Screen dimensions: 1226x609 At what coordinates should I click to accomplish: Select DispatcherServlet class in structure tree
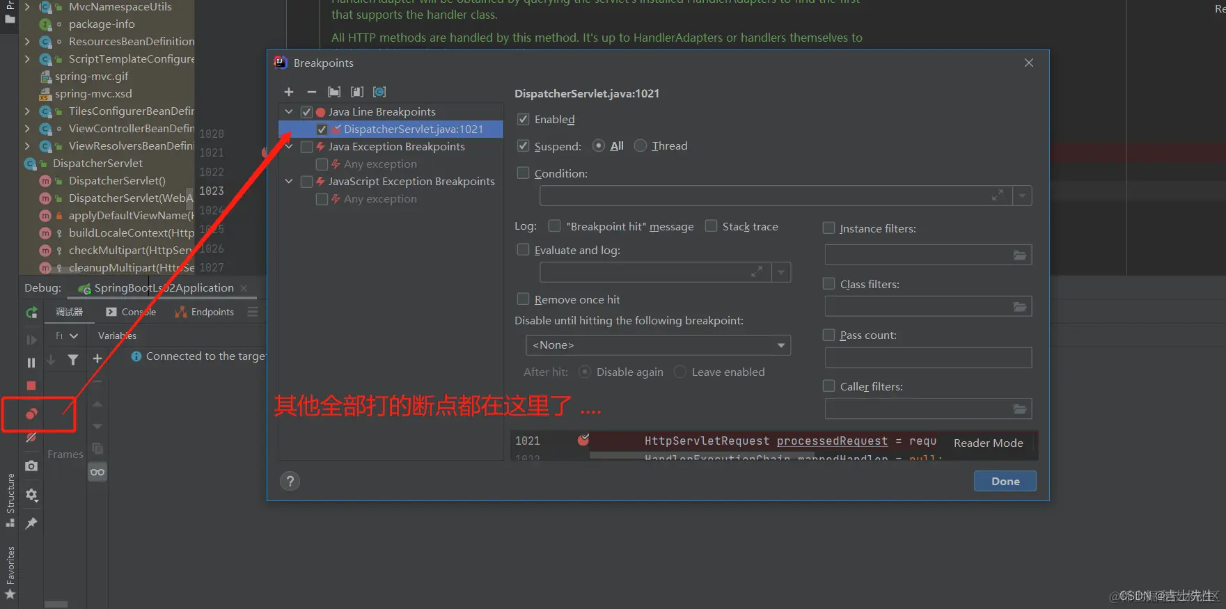97,164
